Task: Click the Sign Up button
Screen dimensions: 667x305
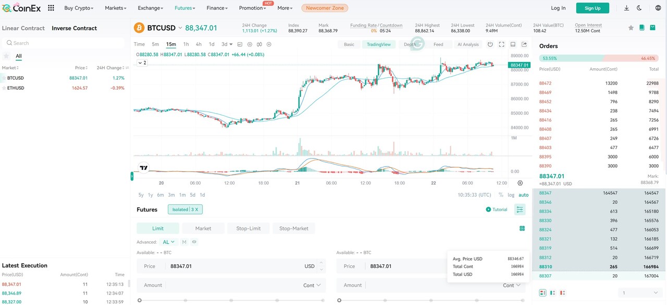Action: [592, 8]
